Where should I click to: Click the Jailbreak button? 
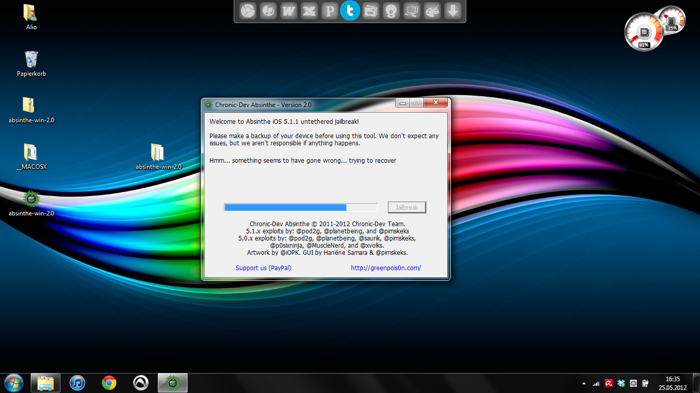coord(407,207)
